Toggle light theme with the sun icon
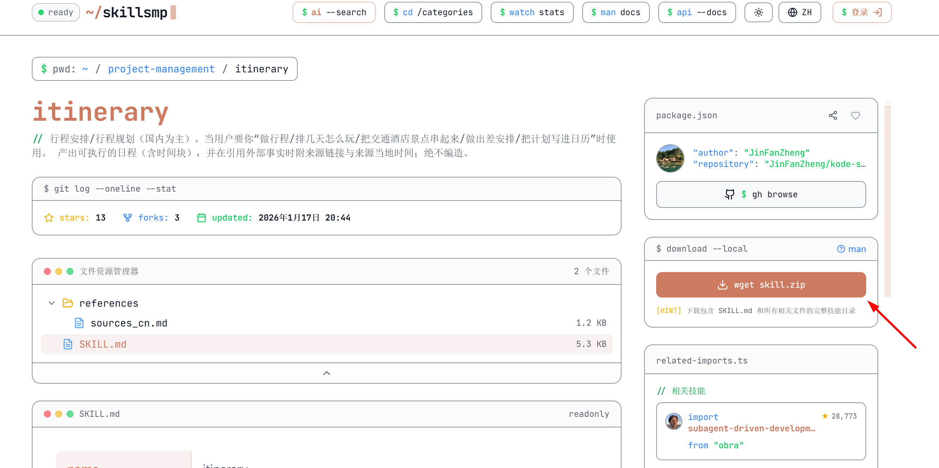This screenshot has height=468, width=939. tap(759, 12)
